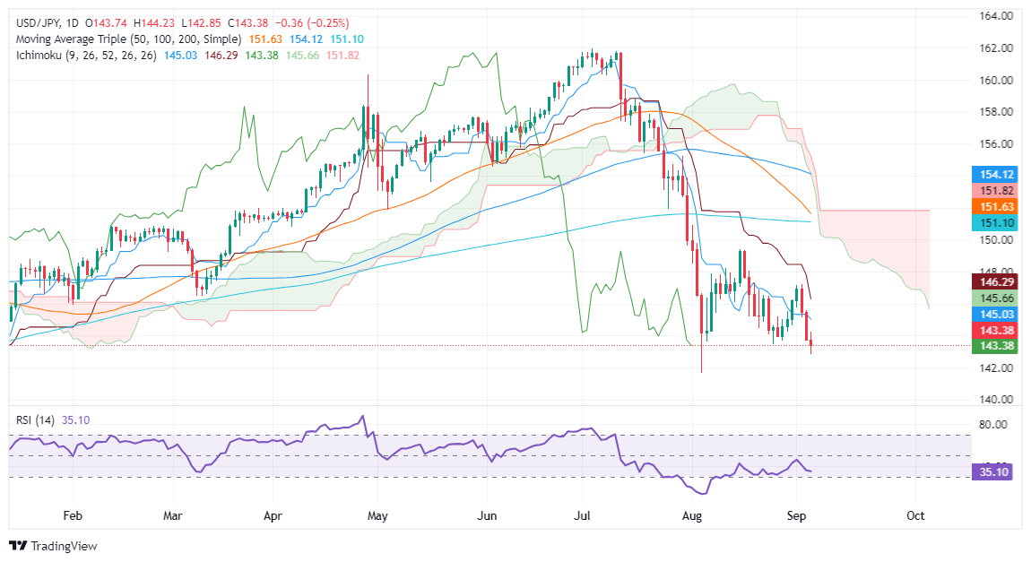Open the TradingView text link
The width and height of the screenshot is (1031, 562).
(x=64, y=546)
